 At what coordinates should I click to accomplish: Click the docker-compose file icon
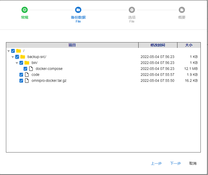click(x=31, y=69)
